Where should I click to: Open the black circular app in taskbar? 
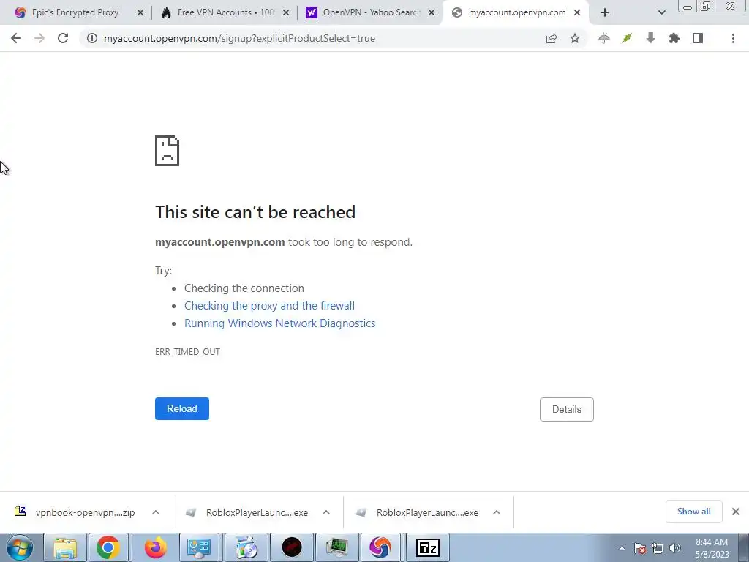(292, 547)
